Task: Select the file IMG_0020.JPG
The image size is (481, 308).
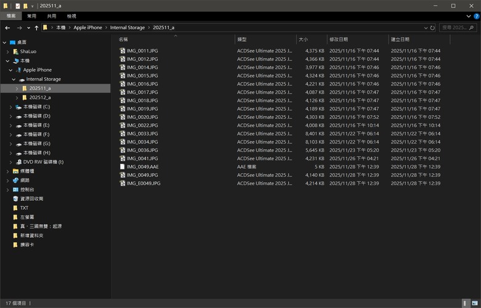Action: (x=142, y=117)
